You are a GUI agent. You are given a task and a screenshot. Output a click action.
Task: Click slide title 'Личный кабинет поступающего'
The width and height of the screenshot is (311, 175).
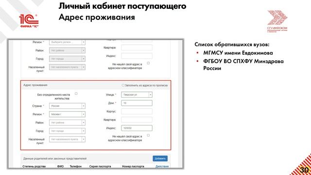click(122, 6)
